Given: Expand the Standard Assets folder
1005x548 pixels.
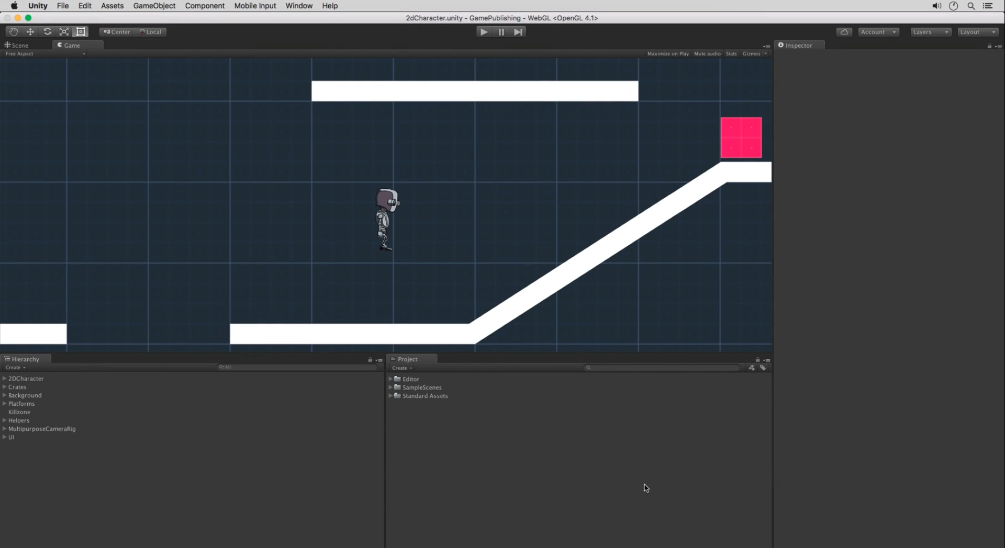Looking at the screenshot, I should coord(390,396).
